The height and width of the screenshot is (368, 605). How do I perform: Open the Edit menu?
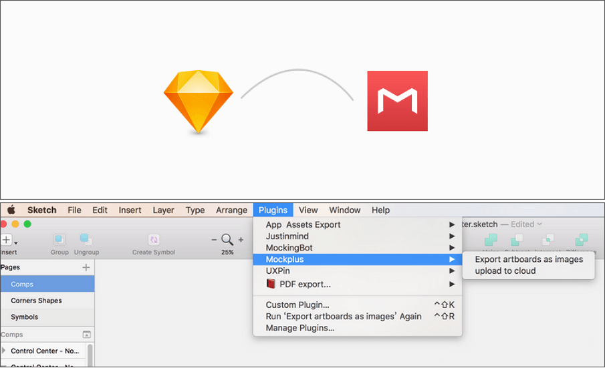(x=100, y=210)
